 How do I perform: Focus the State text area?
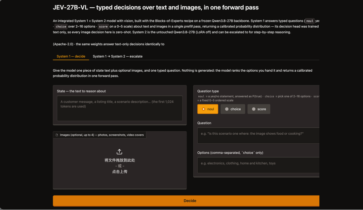120,108
